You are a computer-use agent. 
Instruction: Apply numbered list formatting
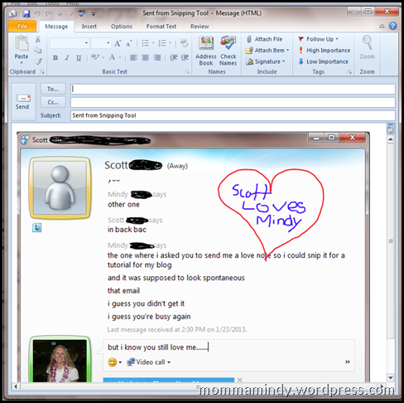coord(162,43)
